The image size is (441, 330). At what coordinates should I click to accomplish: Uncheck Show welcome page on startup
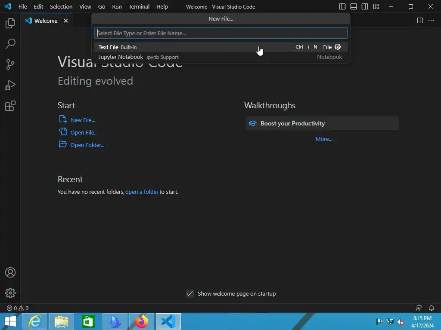190,293
